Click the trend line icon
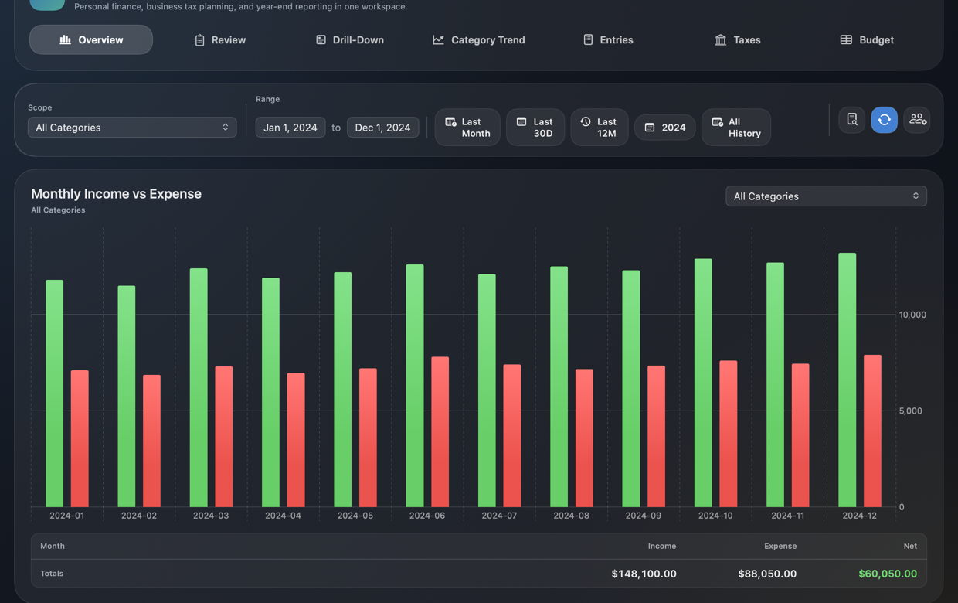 tap(438, 39)
